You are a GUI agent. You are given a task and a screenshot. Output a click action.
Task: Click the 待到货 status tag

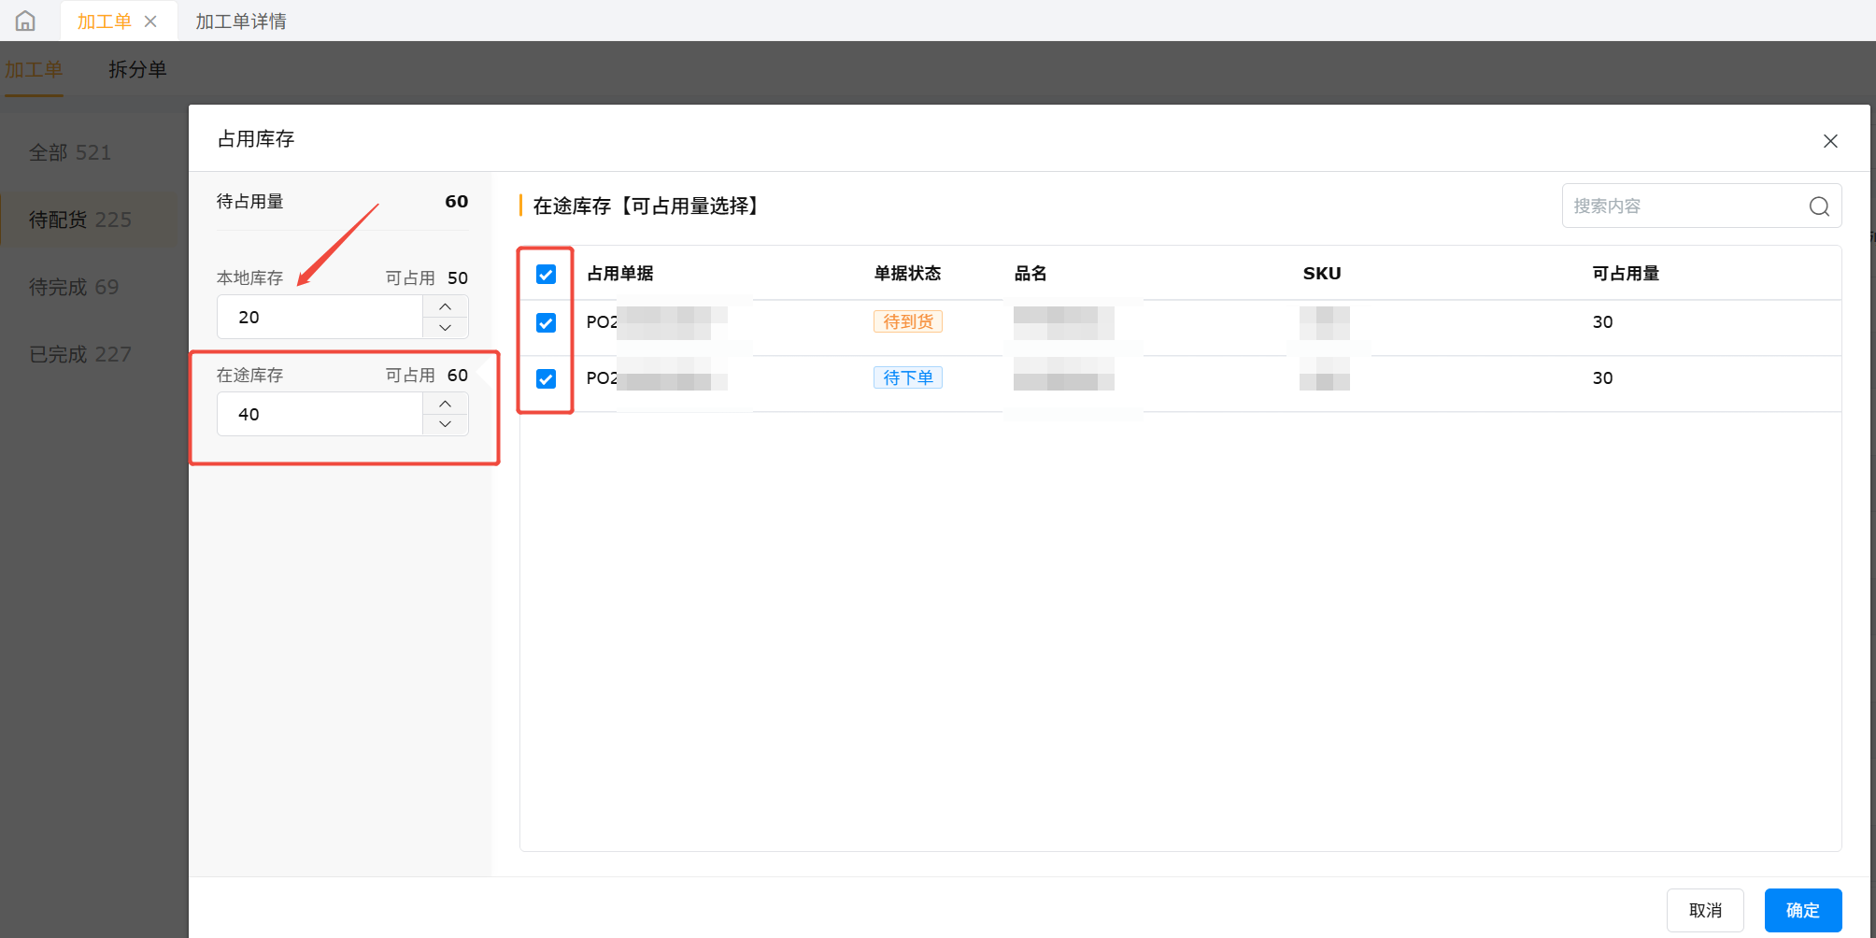(x=908, y=321)
